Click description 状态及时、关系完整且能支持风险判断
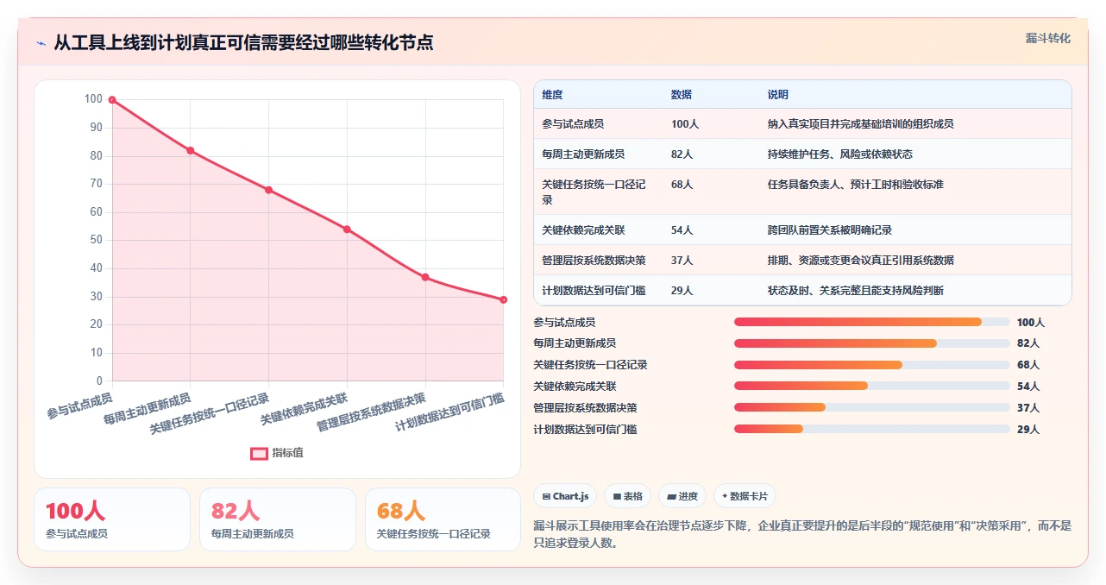 (856, 291)
